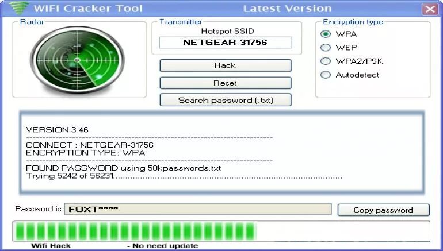
Task: Click the green progress bar
Action: pyautogui.click(x=221, y=231)
